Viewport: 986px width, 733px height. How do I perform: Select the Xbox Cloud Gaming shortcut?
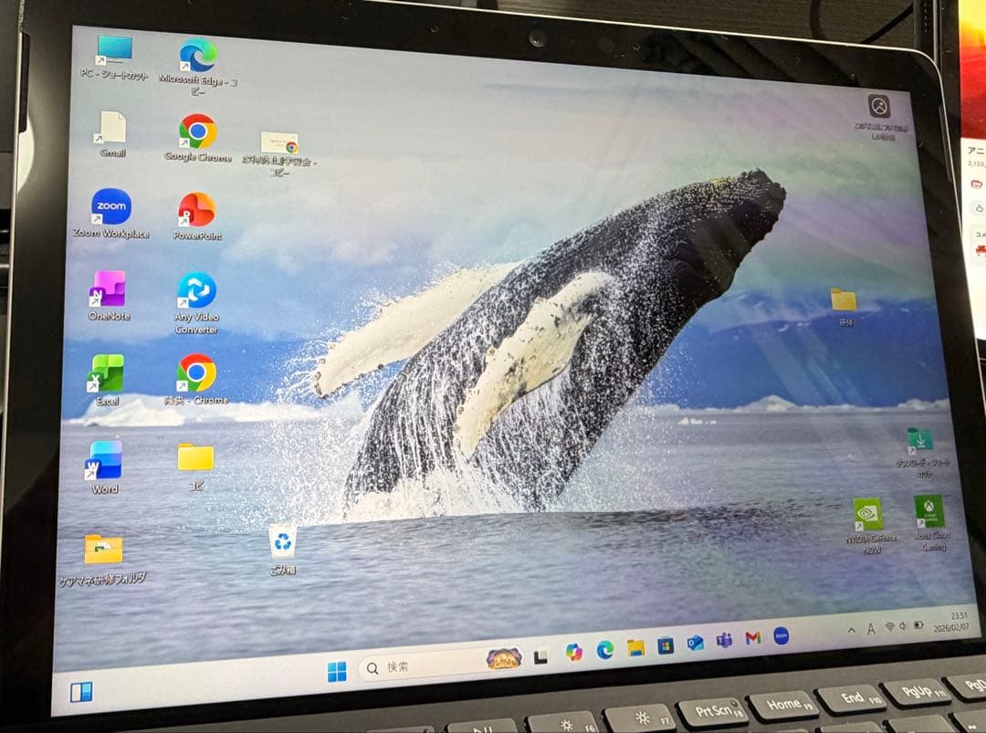928,513
